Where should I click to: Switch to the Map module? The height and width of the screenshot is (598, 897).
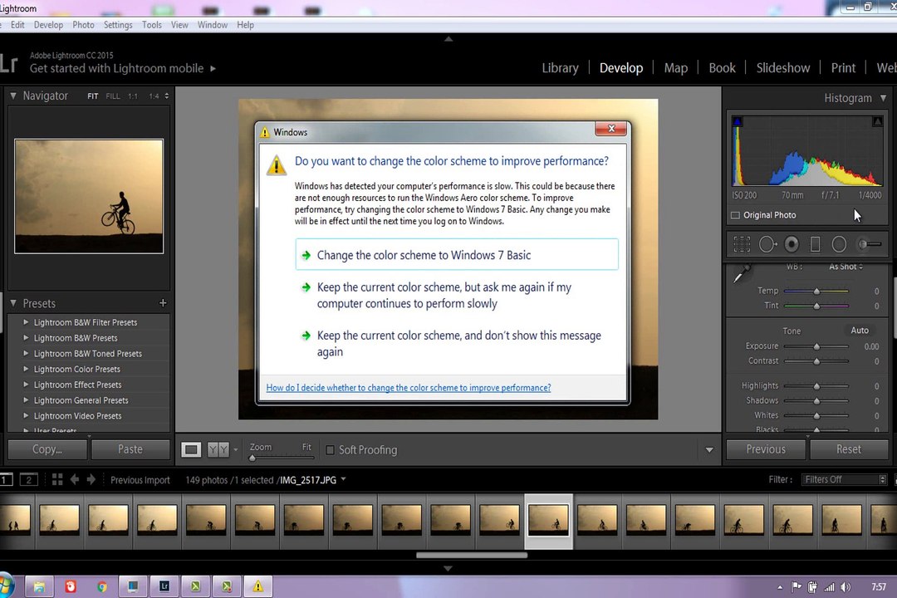pyautogui.click(x=675, y=68)
